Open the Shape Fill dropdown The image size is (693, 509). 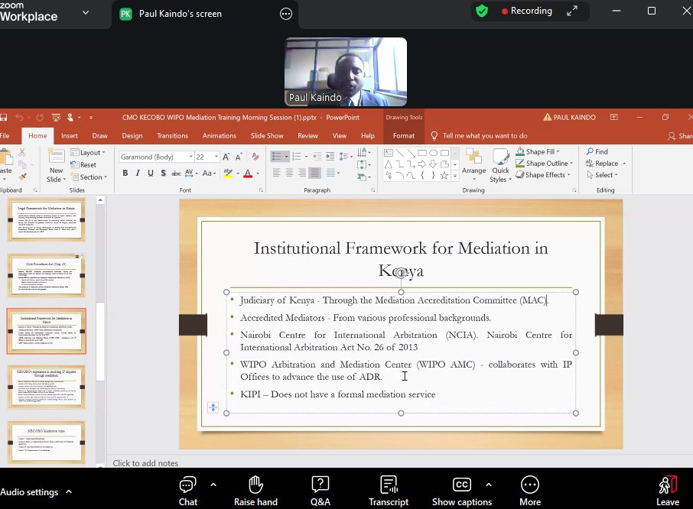(x=538, y=151)
